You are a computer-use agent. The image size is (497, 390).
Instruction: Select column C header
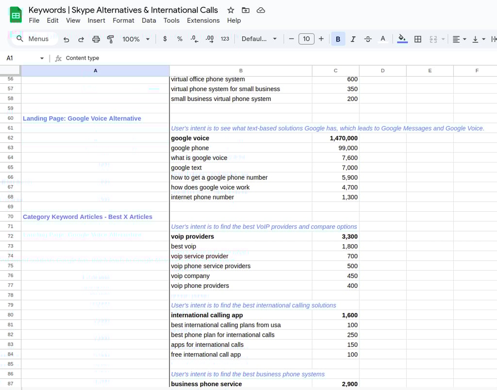coord(336,71)
